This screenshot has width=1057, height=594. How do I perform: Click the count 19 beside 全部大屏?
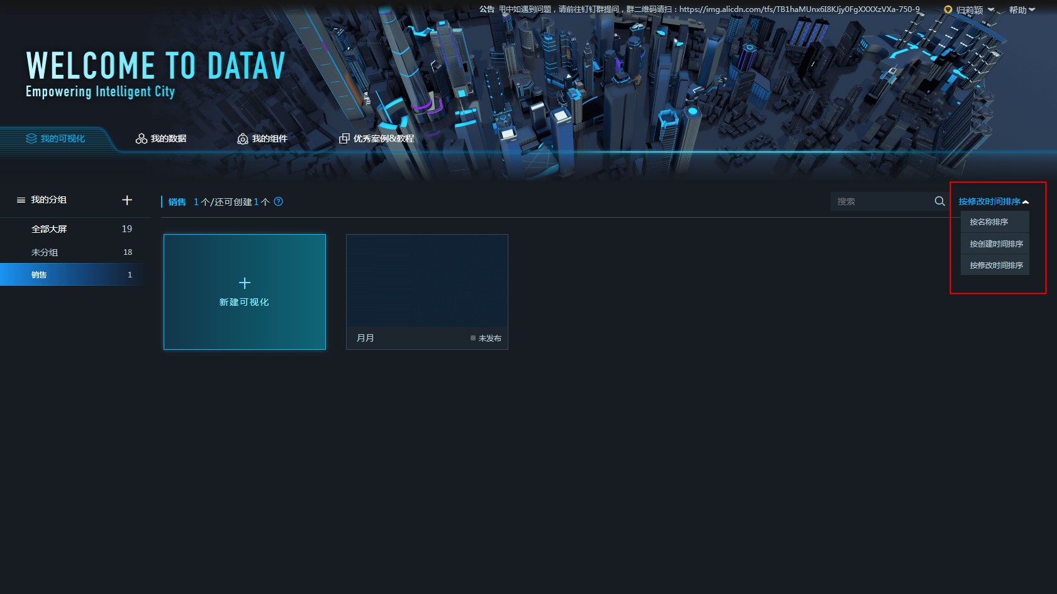(x=127, y=229)
